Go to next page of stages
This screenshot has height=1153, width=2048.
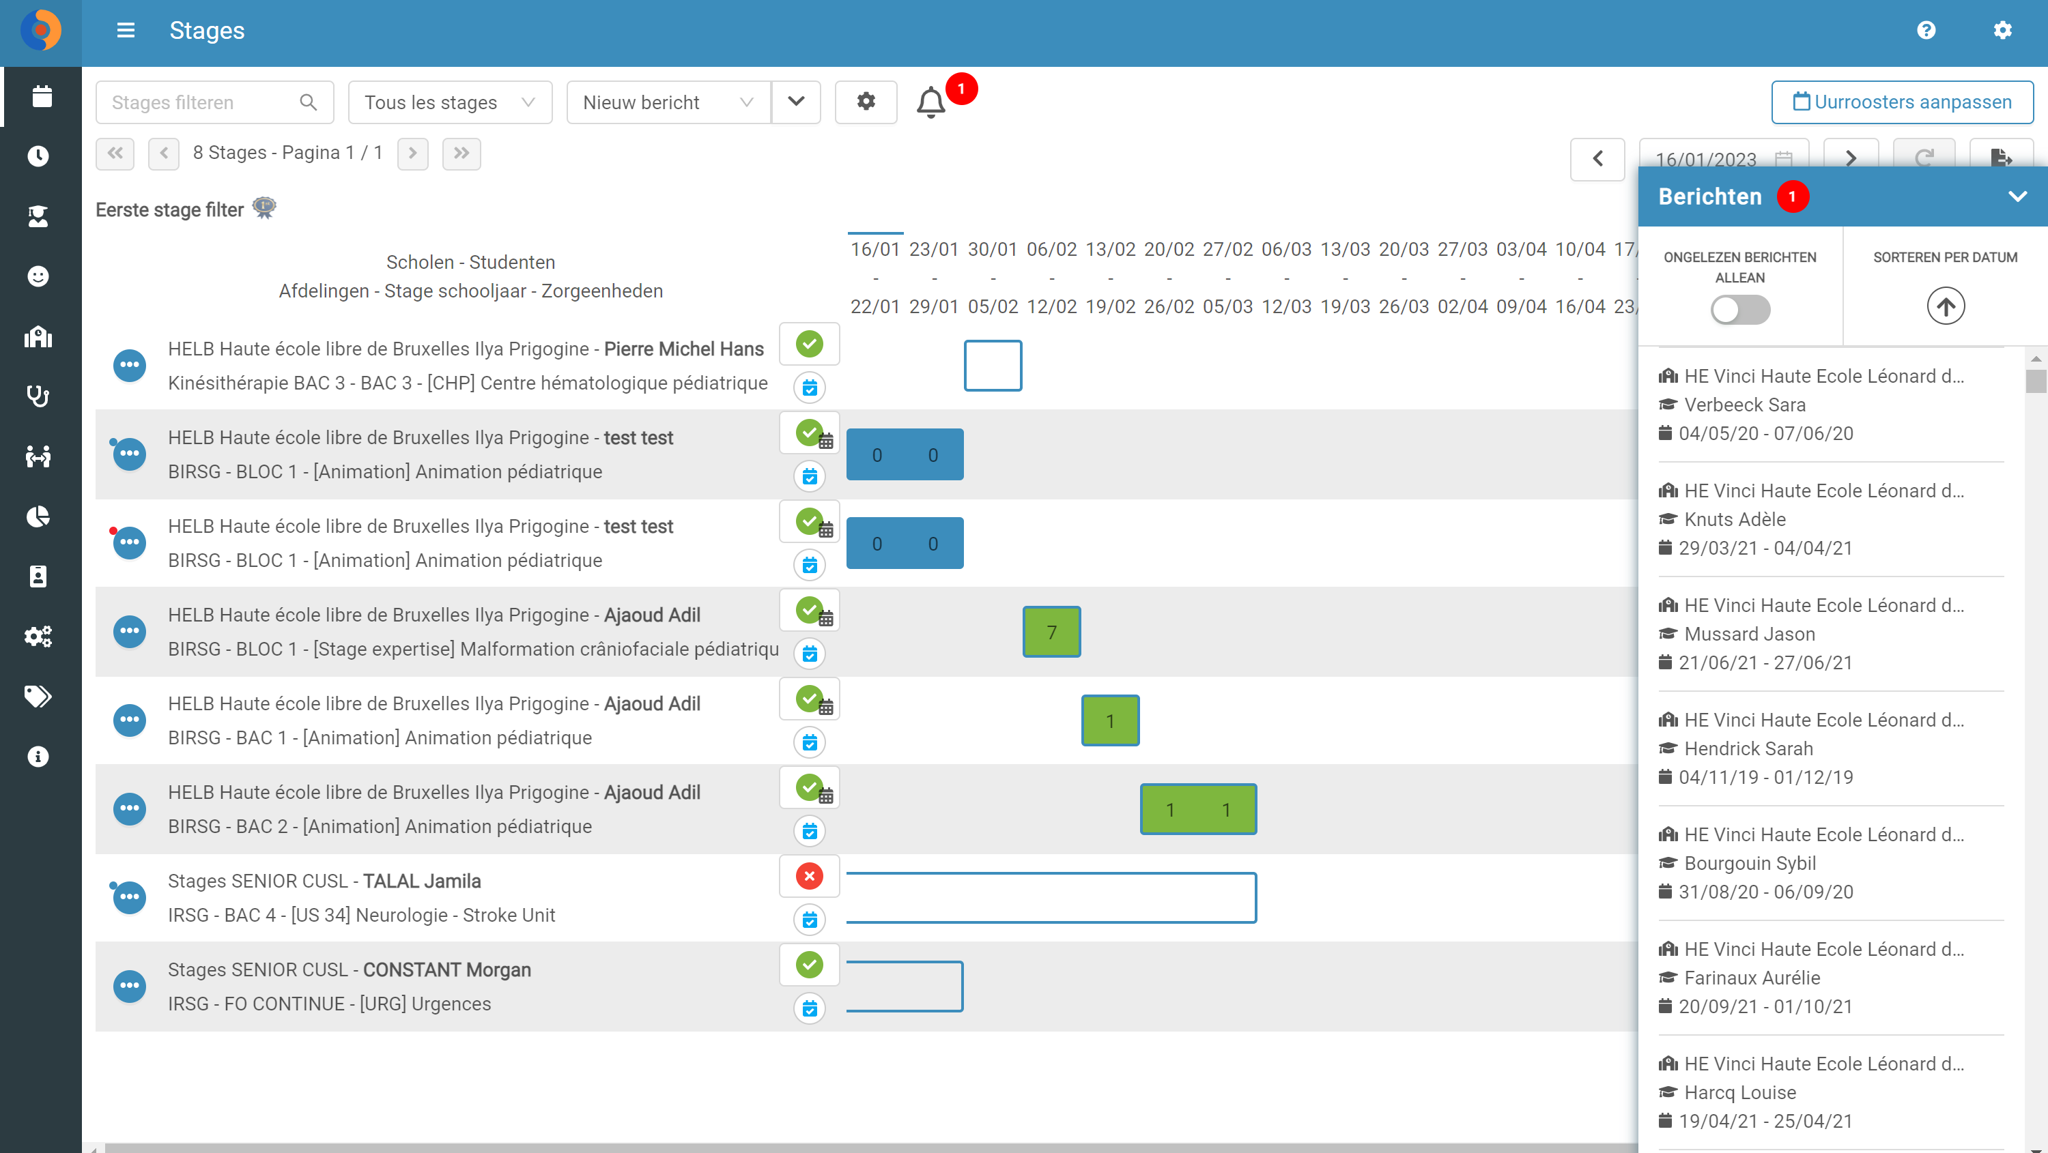click(412, 154)
